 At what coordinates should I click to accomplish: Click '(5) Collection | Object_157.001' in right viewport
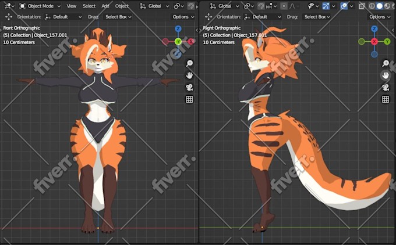pos(235,35)
